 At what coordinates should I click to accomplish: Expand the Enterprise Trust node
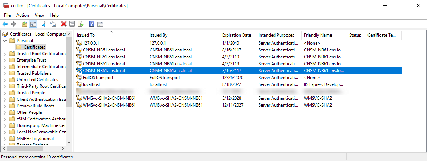click(x=5, y=60)
